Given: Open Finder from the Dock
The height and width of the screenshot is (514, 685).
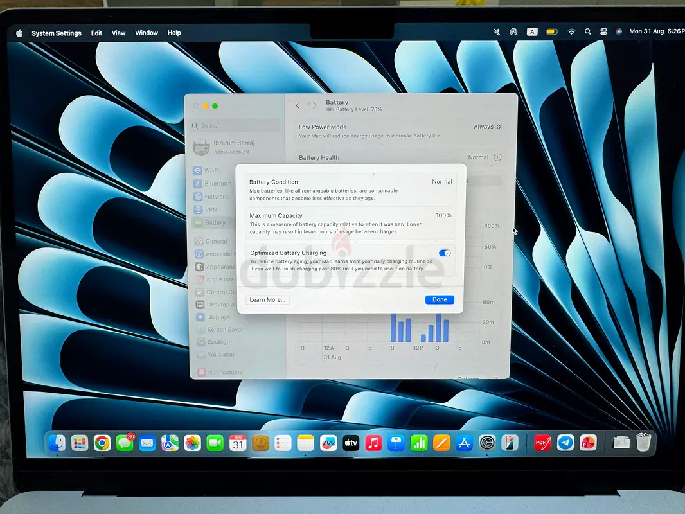Looking at the screenshot, I should tap(57, 443).
